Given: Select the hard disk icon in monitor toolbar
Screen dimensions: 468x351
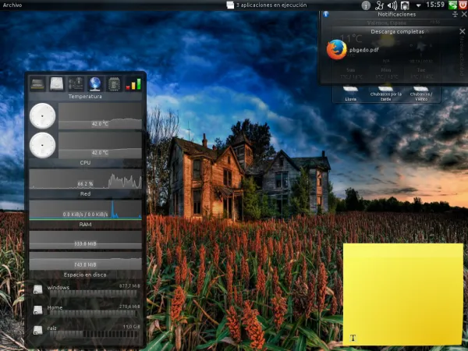Looking at the screenshot, I should coord(57,83).
